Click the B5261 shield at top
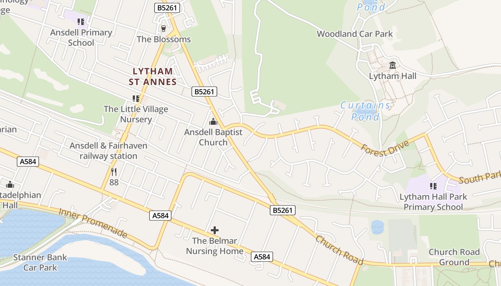Screen dimensions: 501x286 point(167,8)
